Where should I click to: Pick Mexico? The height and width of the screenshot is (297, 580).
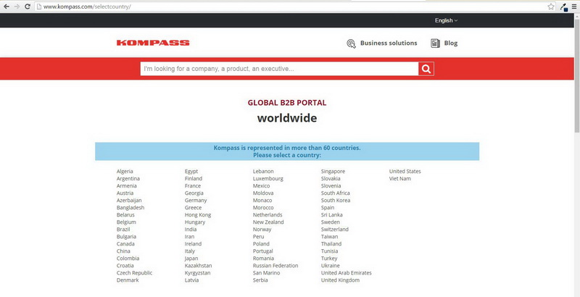(x=261, y=186)
